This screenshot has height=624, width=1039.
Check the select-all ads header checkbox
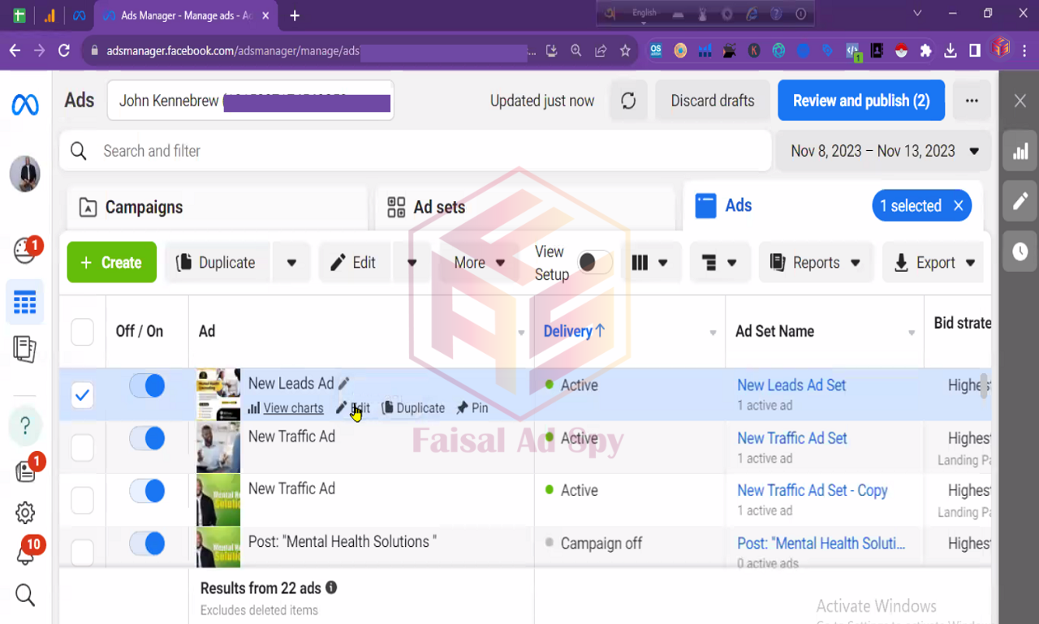click(x=82, y=332)
